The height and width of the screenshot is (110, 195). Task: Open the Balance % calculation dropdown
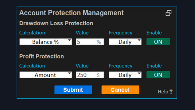pyautogui.click(x=45, y=42)
